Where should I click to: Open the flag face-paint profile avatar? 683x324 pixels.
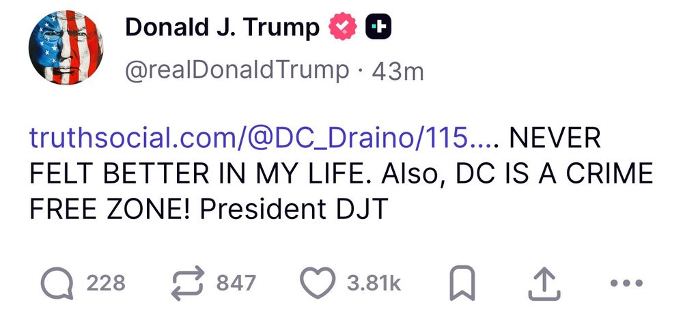[x=66, y=47]
